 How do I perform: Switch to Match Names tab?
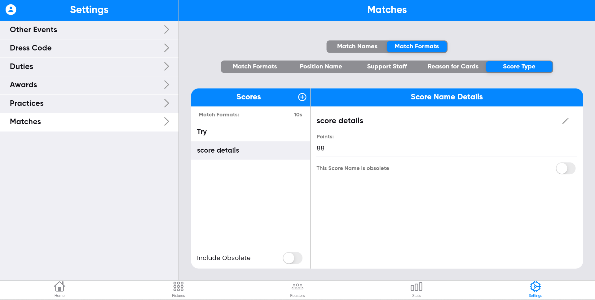(357, 46)
